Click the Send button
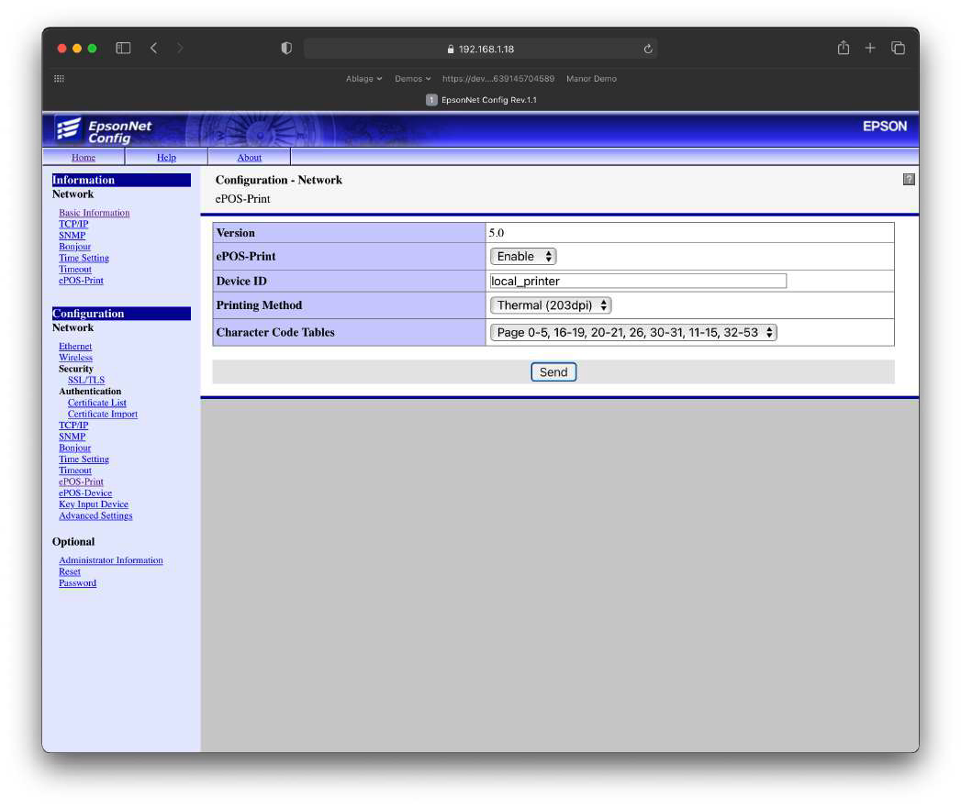This screenshot has height=808, width=961. [x=553, y=371]
